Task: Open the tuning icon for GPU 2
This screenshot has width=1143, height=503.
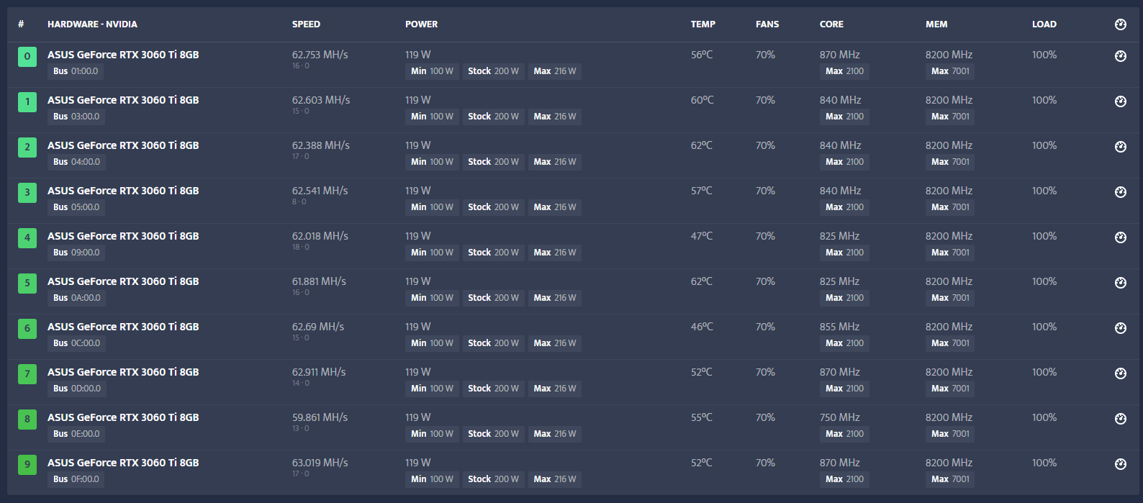Action: pyautogui.click(x=1121, y=147)
